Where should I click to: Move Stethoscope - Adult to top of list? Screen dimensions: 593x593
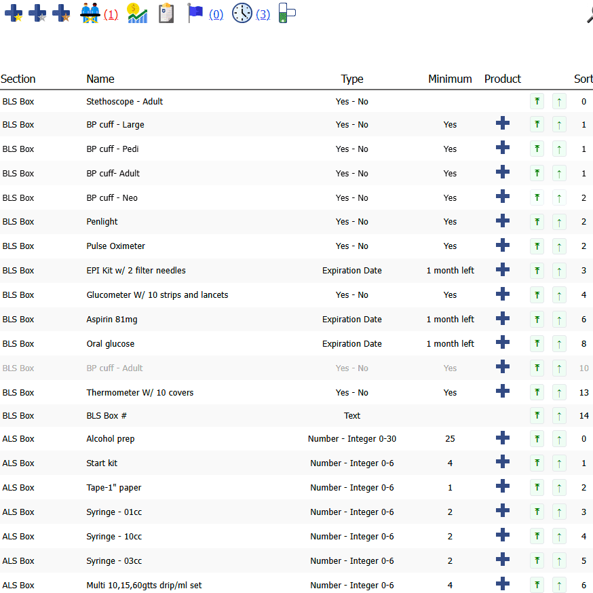point(537,101)
